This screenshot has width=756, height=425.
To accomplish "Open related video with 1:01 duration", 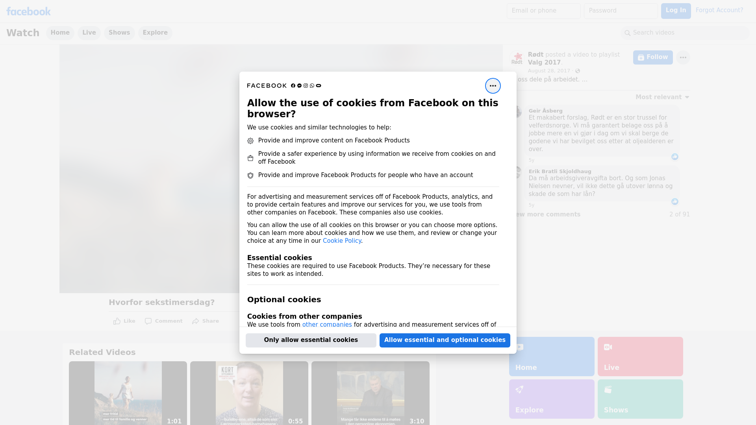I will pos(128,393).
